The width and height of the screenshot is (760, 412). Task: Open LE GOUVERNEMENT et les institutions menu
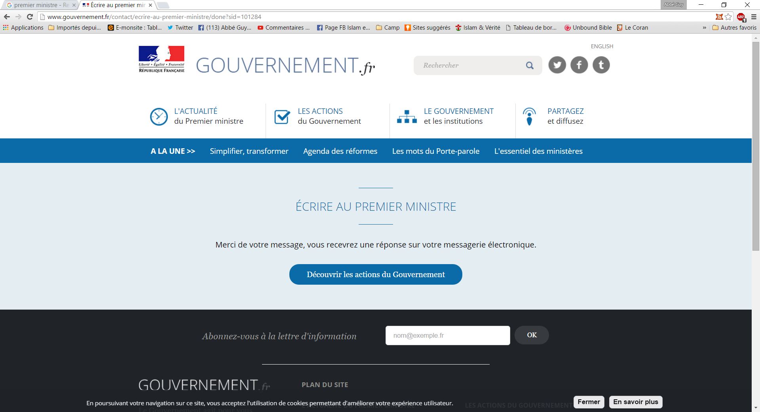pyautogui.click(x=458, y=116)
